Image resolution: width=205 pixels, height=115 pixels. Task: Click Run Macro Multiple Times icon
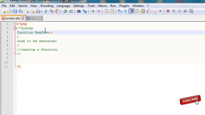point(185,11)
